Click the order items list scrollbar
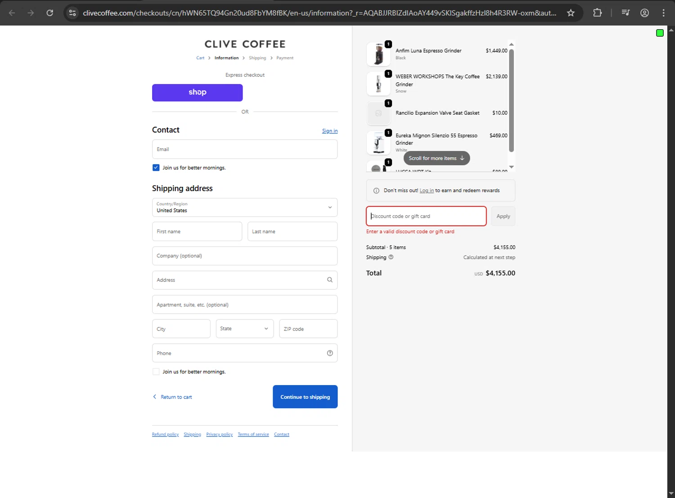The width and height of the screenshot is (675, 498). point(511,100)
